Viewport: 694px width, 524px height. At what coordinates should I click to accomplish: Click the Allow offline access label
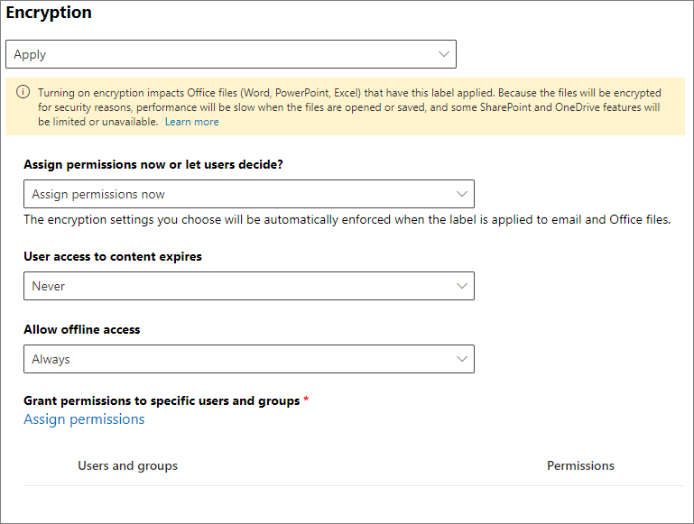(82, 329)
